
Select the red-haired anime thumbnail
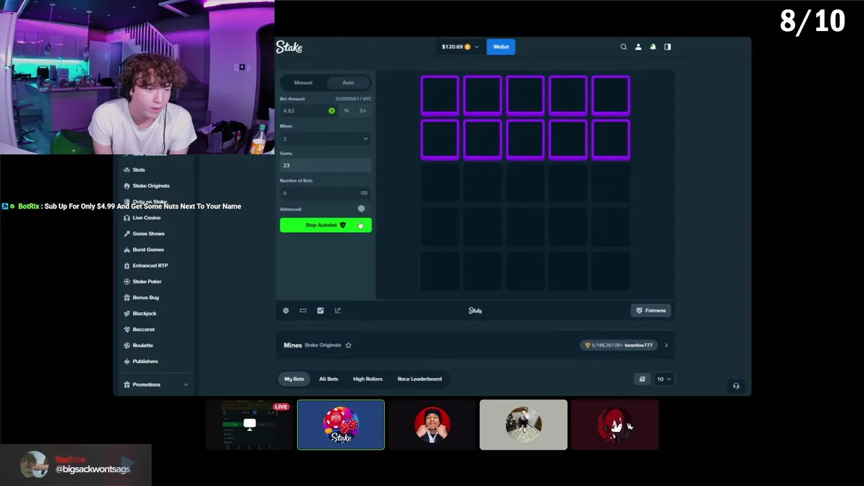615,425
